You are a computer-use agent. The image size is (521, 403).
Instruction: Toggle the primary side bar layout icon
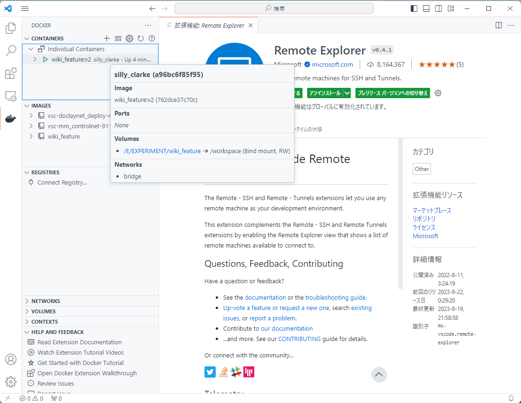414,8
